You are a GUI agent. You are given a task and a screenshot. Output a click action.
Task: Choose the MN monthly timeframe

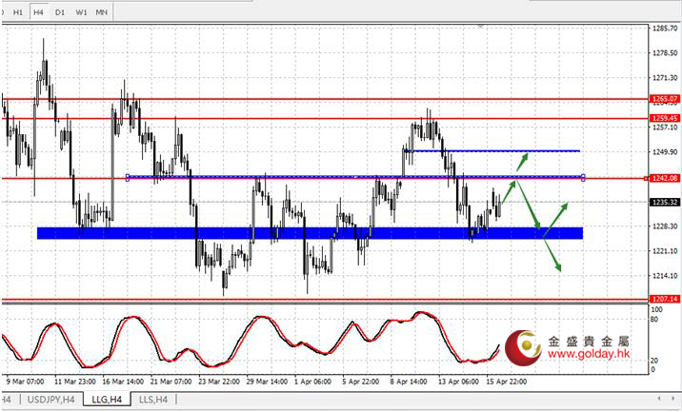102,12
